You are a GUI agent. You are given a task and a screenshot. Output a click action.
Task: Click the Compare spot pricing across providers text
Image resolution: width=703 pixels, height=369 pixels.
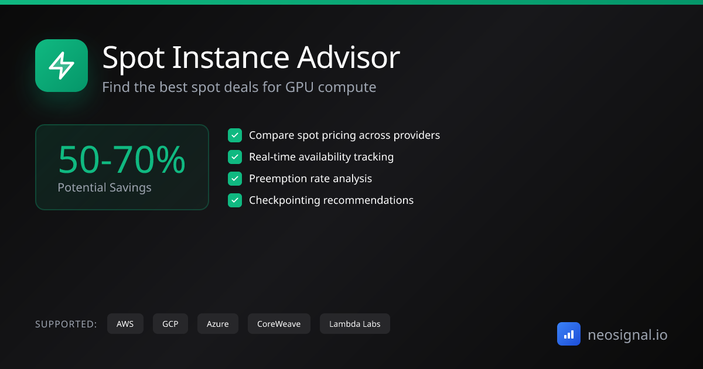pyautogui.click(x=344, y=135)
